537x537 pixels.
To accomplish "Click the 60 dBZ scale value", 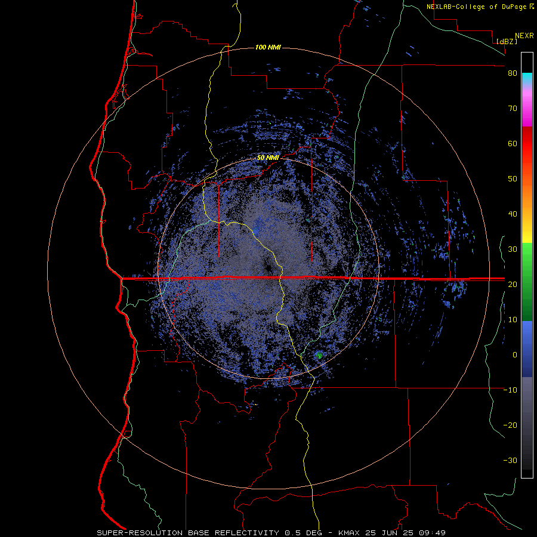I will 513,144.
